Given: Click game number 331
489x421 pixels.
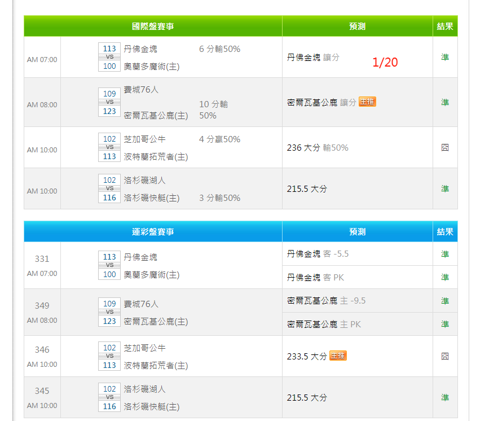Looking at the screenshot, I should pyautogui.click(x=42, y=259).
